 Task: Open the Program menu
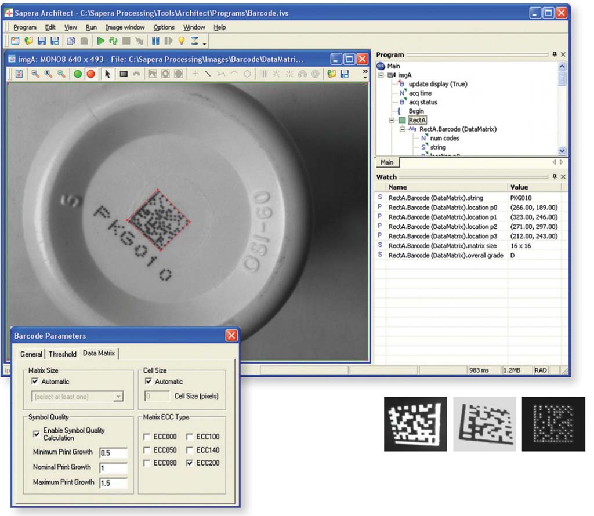(x=25, y=27)
